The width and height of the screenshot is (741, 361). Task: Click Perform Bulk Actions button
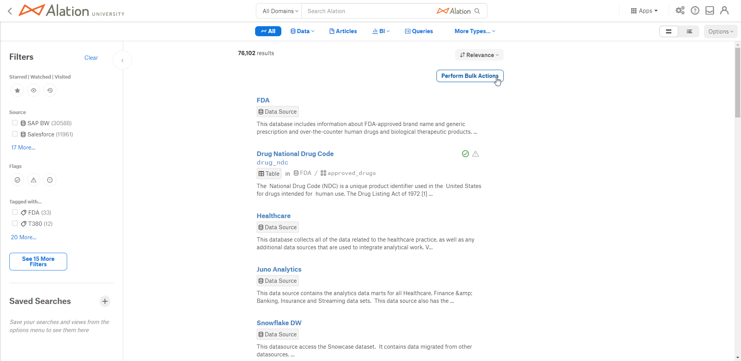click(470, 76)
